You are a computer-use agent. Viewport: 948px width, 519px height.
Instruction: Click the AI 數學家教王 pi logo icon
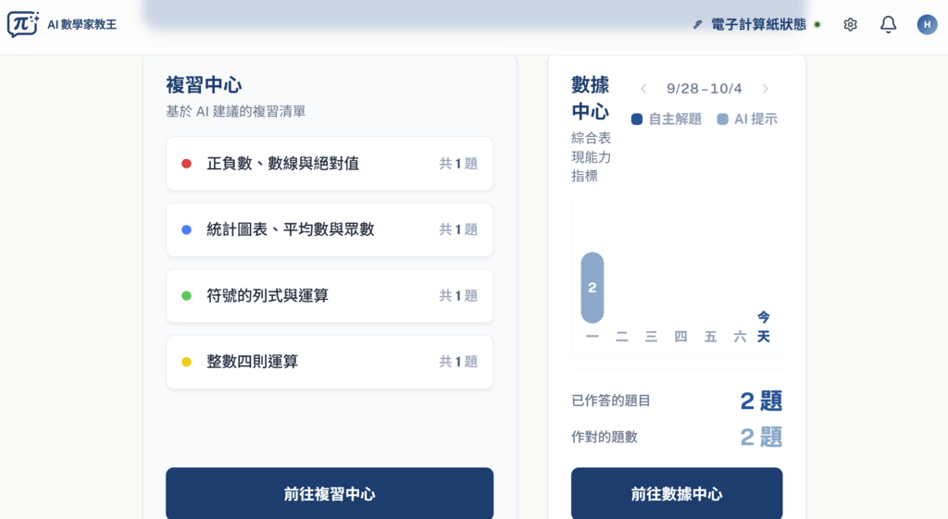[x=23, y=24]
